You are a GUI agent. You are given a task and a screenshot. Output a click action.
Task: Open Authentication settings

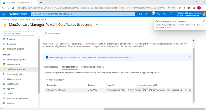coord(13,65)
